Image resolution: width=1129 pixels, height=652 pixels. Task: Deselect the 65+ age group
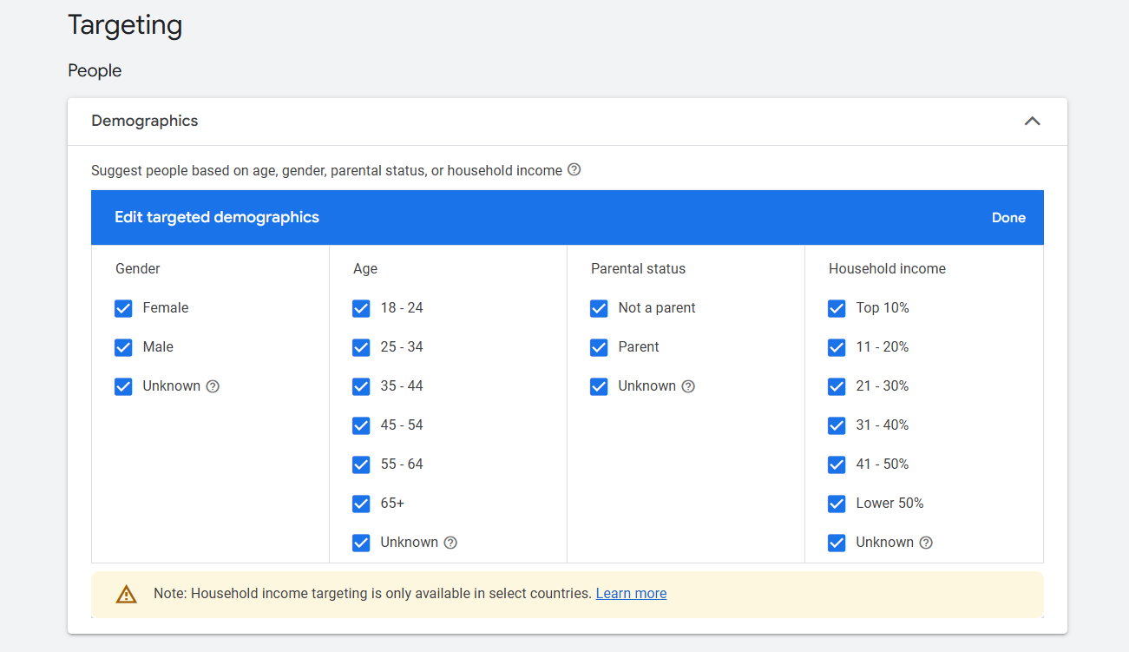(361, 504)
